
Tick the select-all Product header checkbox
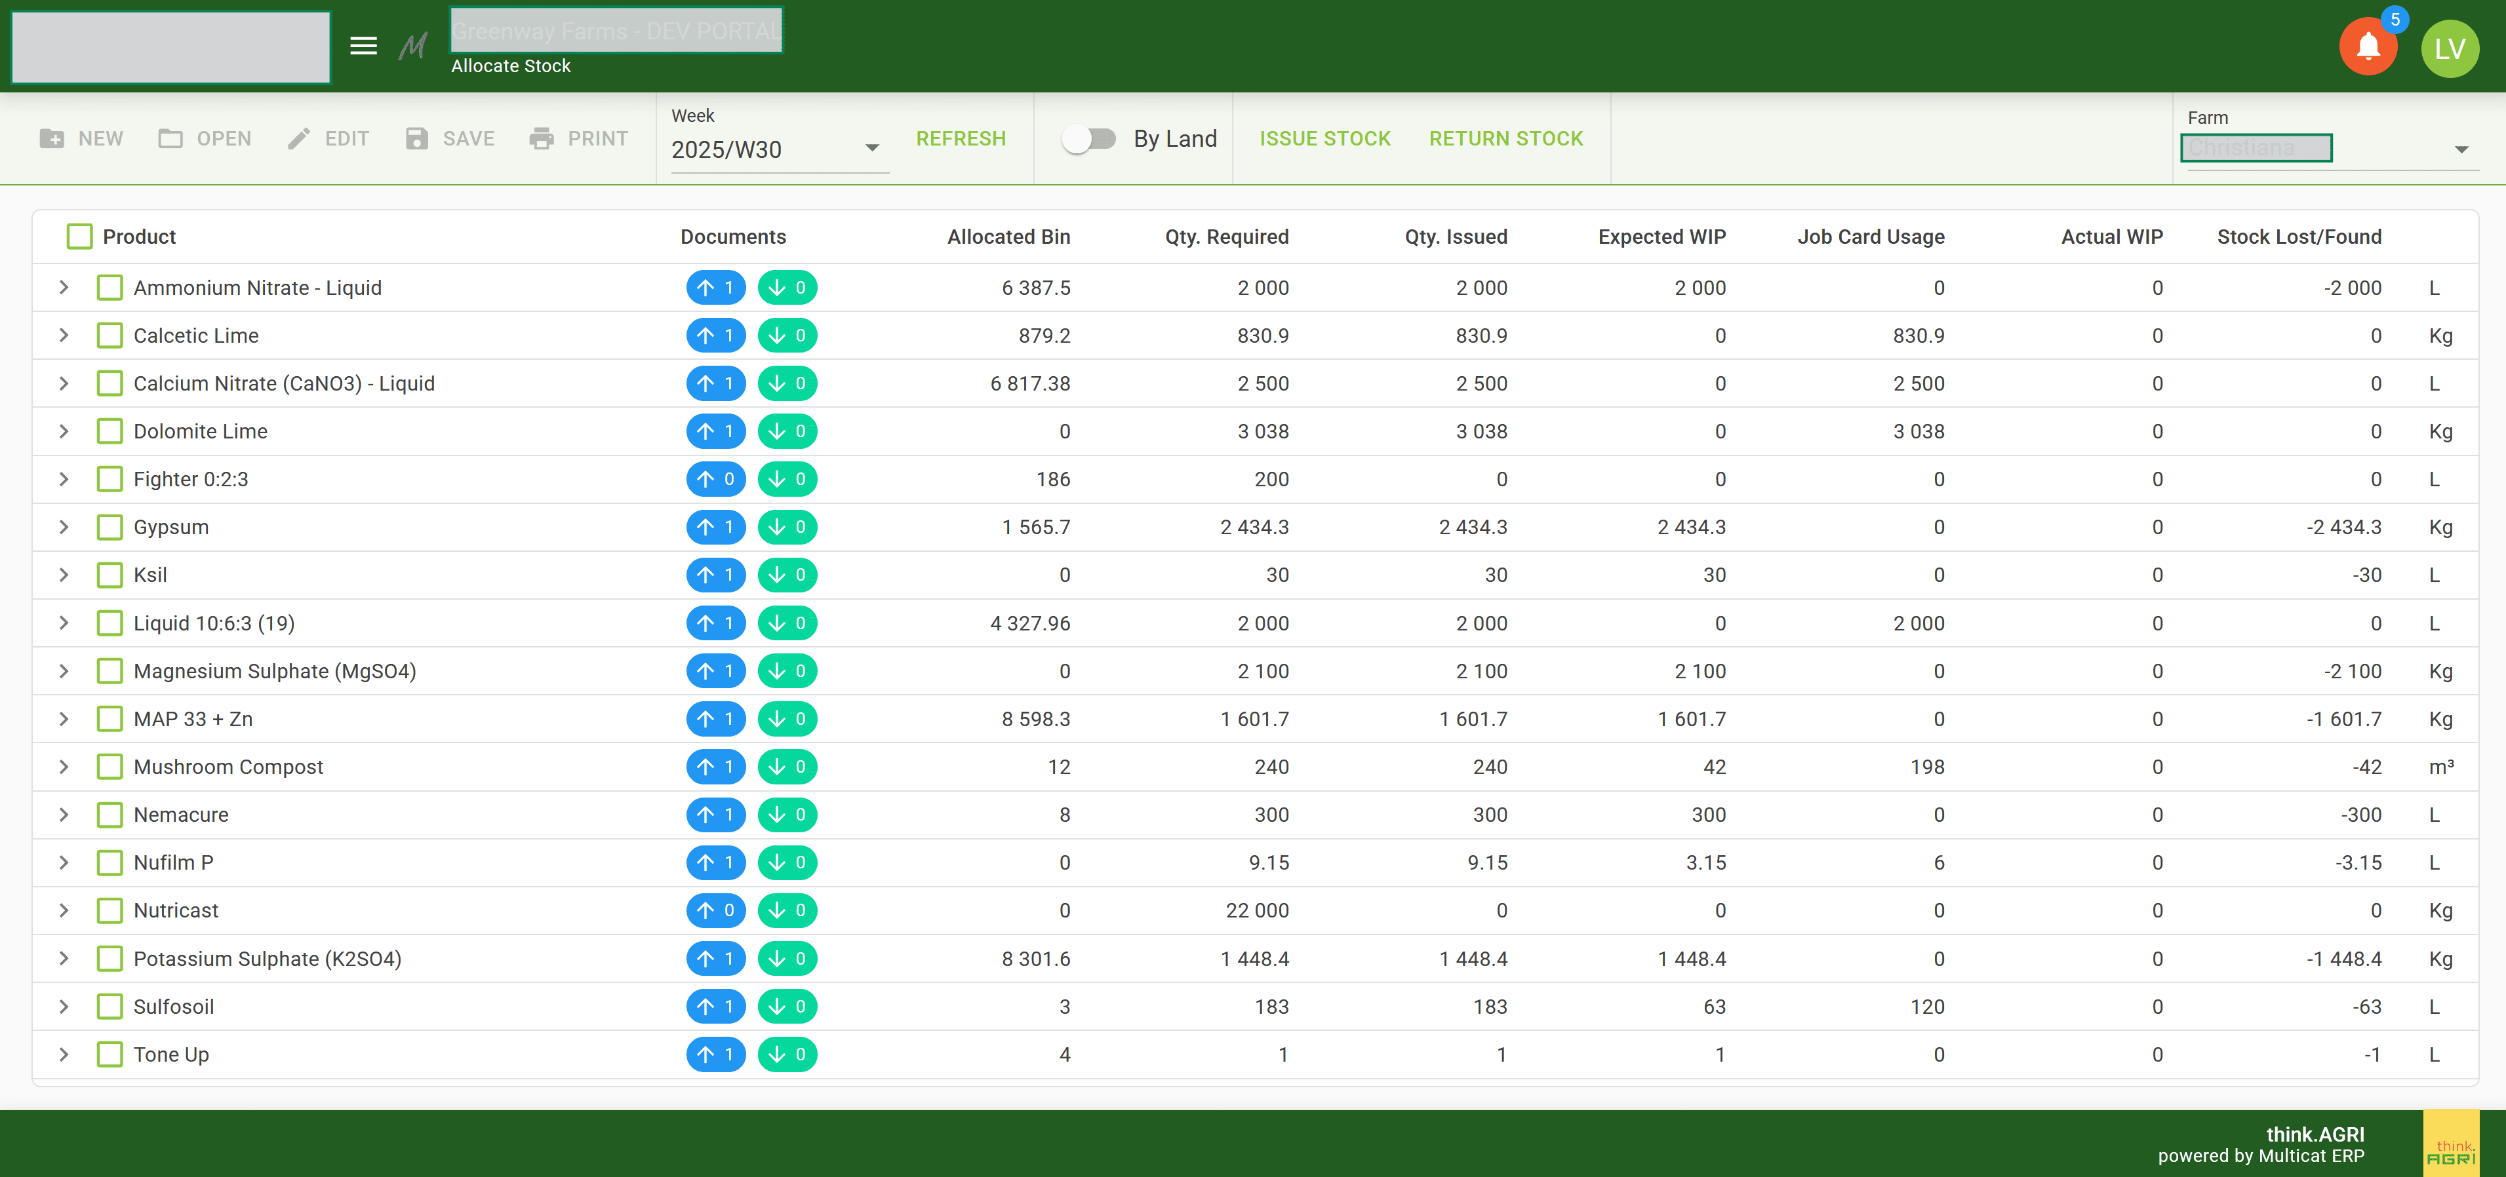click(x=80, y=237)
